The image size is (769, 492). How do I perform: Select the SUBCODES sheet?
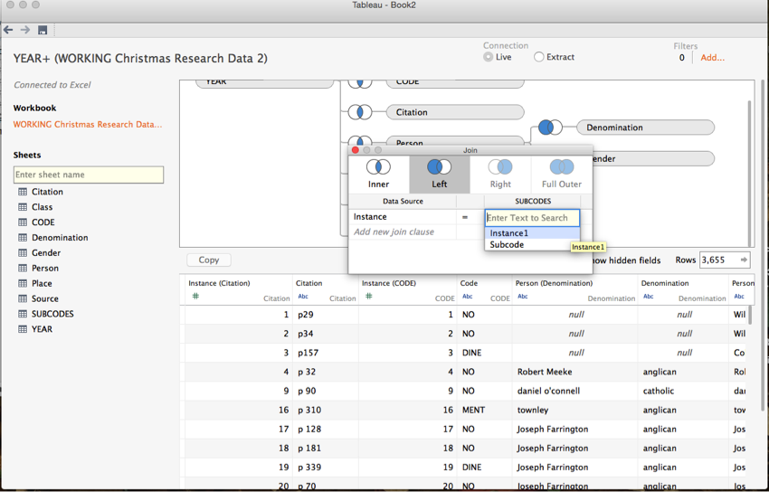click(52, 314)
